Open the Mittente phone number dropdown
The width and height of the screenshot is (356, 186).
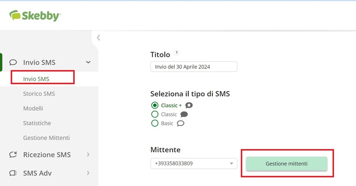coord(194,163)
